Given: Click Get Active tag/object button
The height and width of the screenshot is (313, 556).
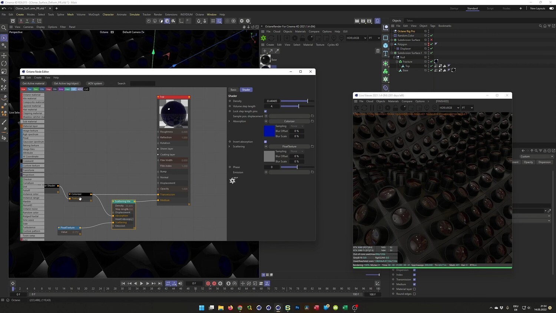Looking at the screenshot, I should click(x=66, y=83).
